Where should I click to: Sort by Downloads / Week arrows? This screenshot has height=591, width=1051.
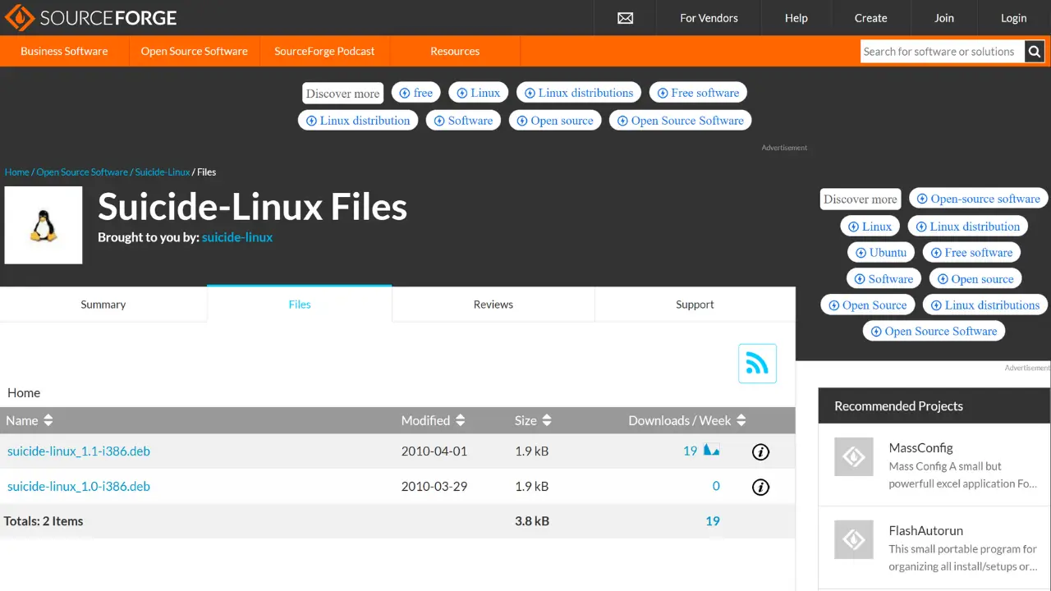[x=741, y=420]
